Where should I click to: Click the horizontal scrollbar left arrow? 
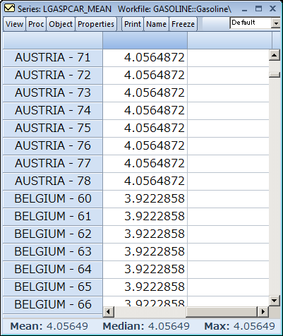109,312
